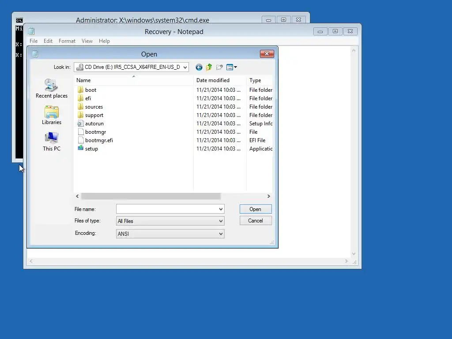Click in the File name input field

click(167, 209)
